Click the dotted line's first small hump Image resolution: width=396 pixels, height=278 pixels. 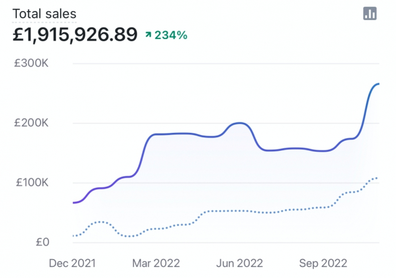click(x=100, y=222)
